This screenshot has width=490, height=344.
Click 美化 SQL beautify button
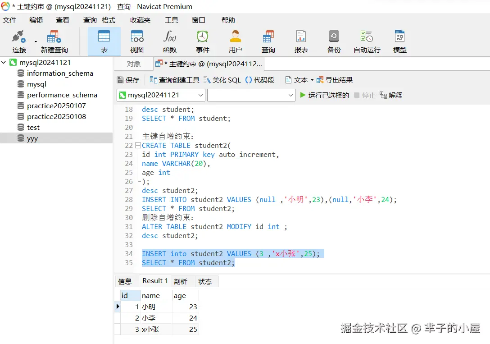coord(222,80)
